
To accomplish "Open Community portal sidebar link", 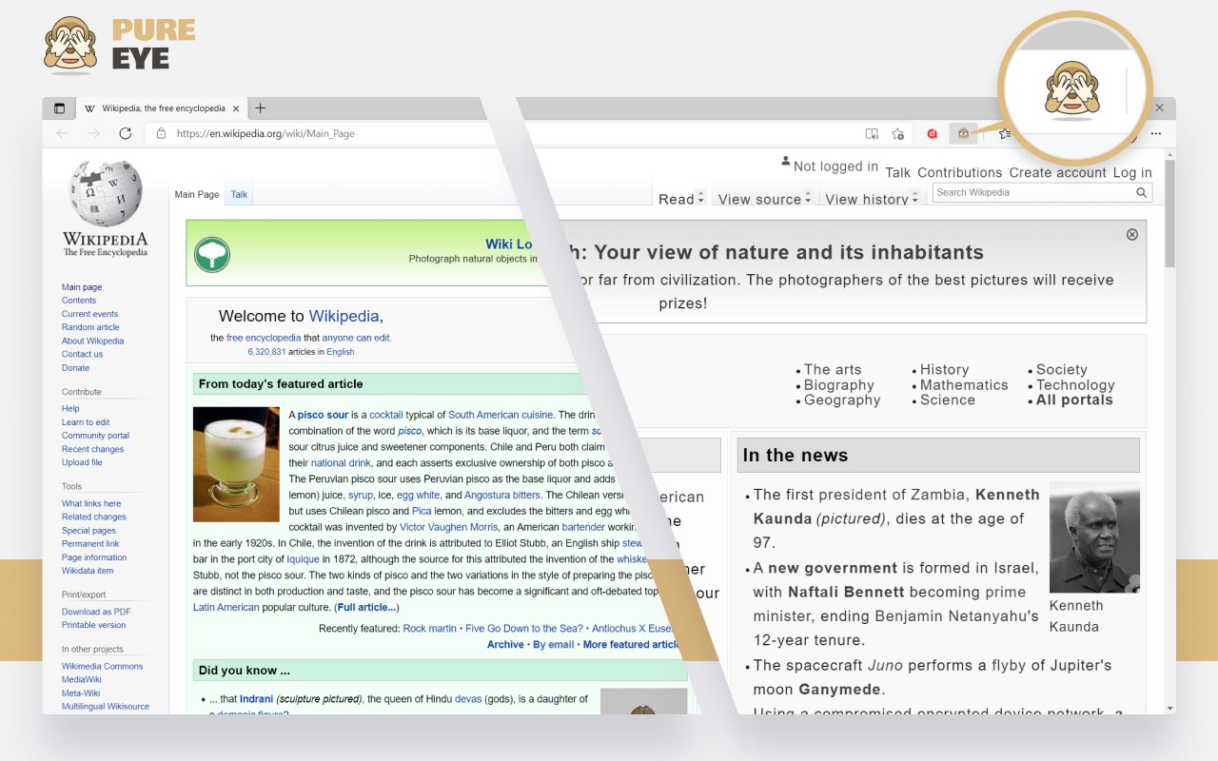I will [x=95, y=436].
